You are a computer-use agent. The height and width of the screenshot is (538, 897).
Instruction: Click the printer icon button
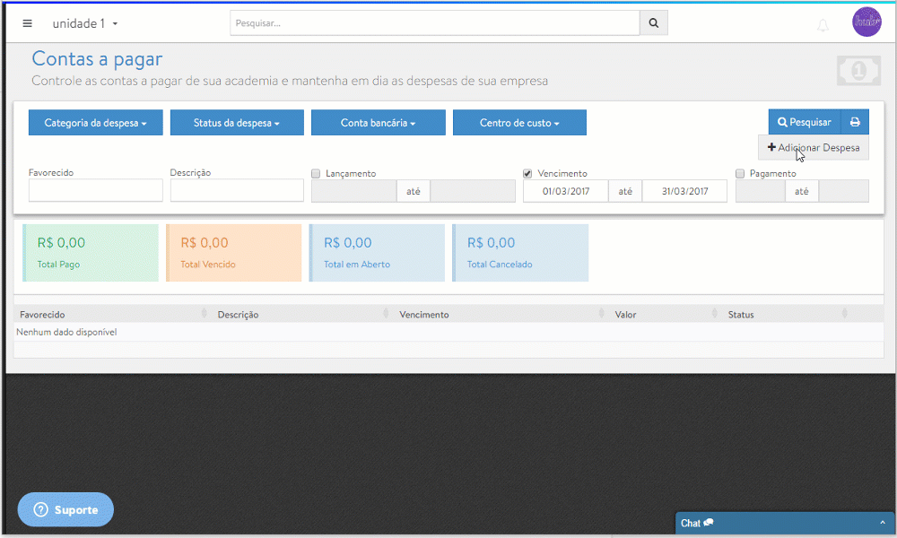pos(855,122)
